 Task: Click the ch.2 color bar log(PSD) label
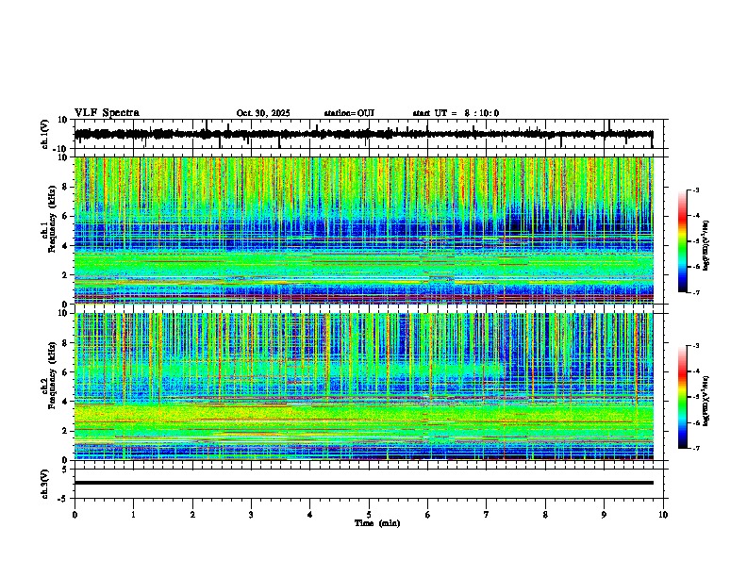pyautogui.click(x=705, y=401)
